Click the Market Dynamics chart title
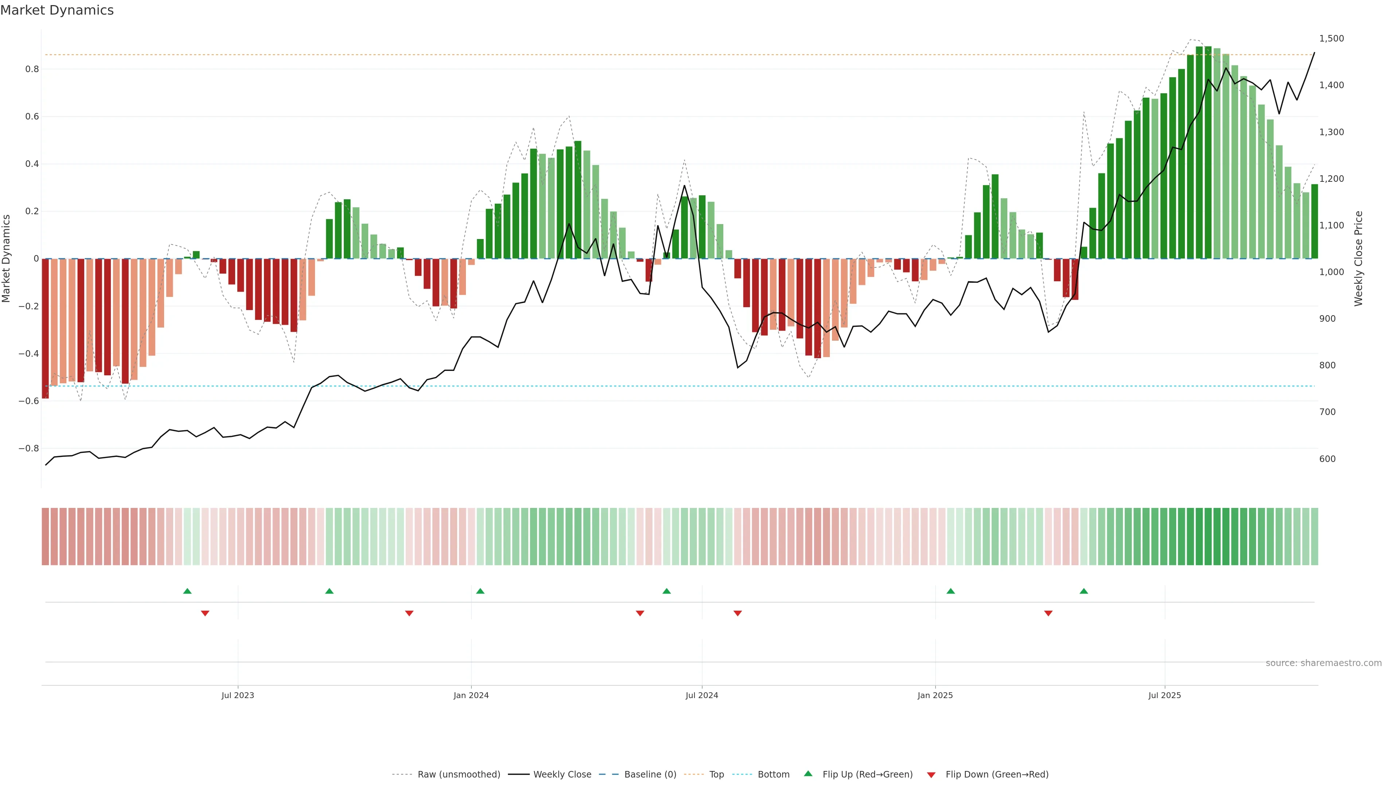 [57, 10]
